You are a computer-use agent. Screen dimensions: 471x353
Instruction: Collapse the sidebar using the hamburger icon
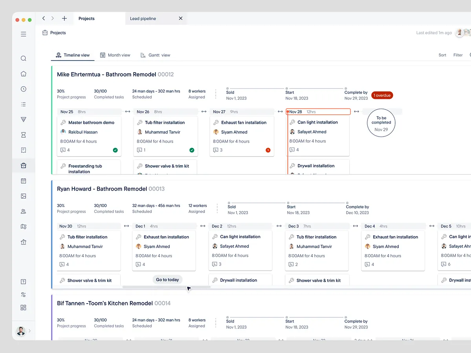point(24,34)
